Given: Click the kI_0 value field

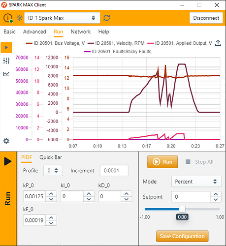Looking at the screenshot, I should [72, 196].
